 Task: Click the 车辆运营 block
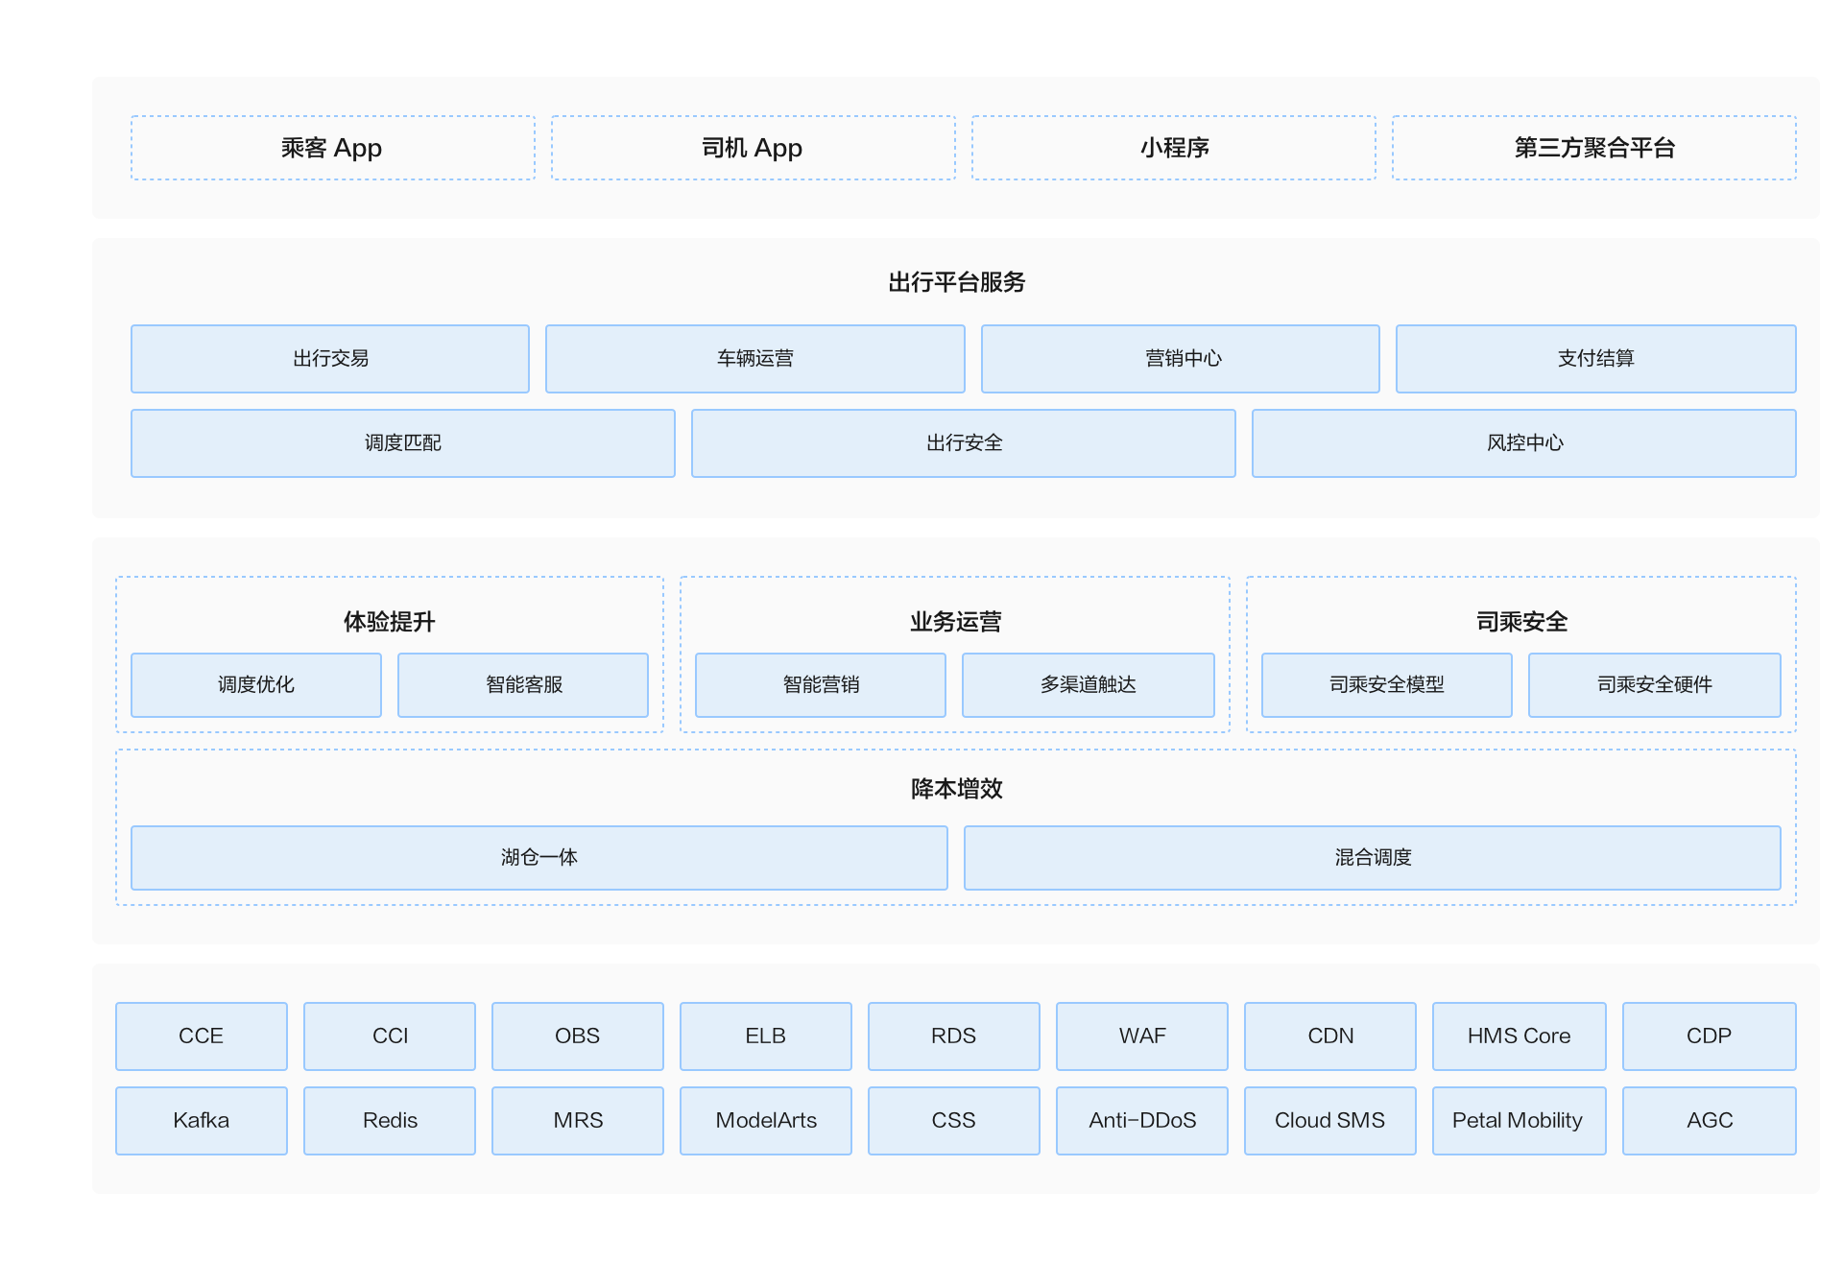[754, 359]
